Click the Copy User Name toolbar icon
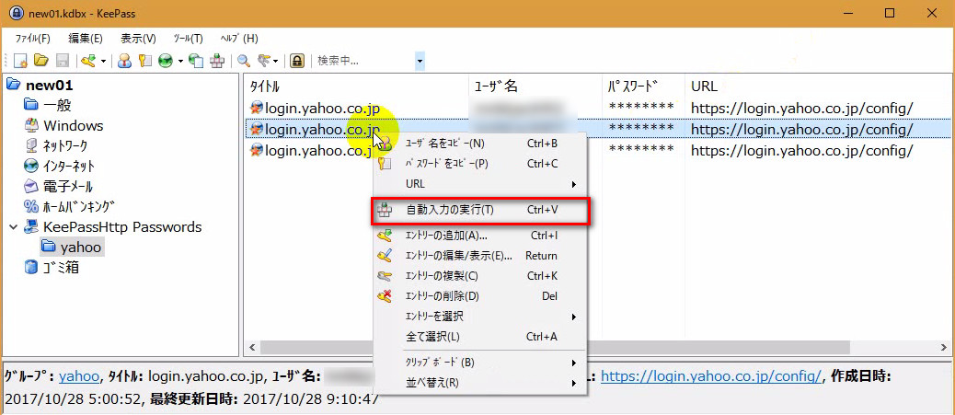955x415 pixels. pyautogui.click(x=124, y=61)
